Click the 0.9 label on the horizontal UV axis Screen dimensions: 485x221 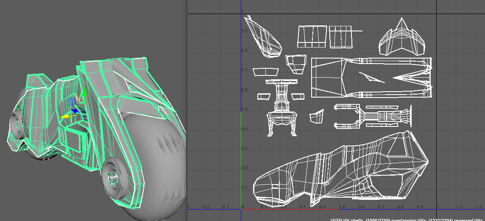420,207
